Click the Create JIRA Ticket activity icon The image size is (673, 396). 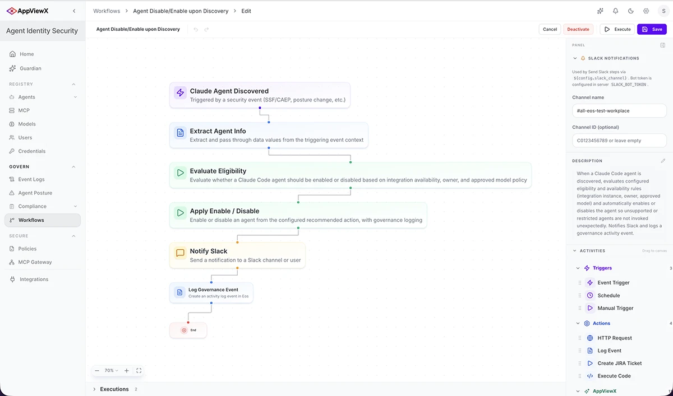pos(590,364)
